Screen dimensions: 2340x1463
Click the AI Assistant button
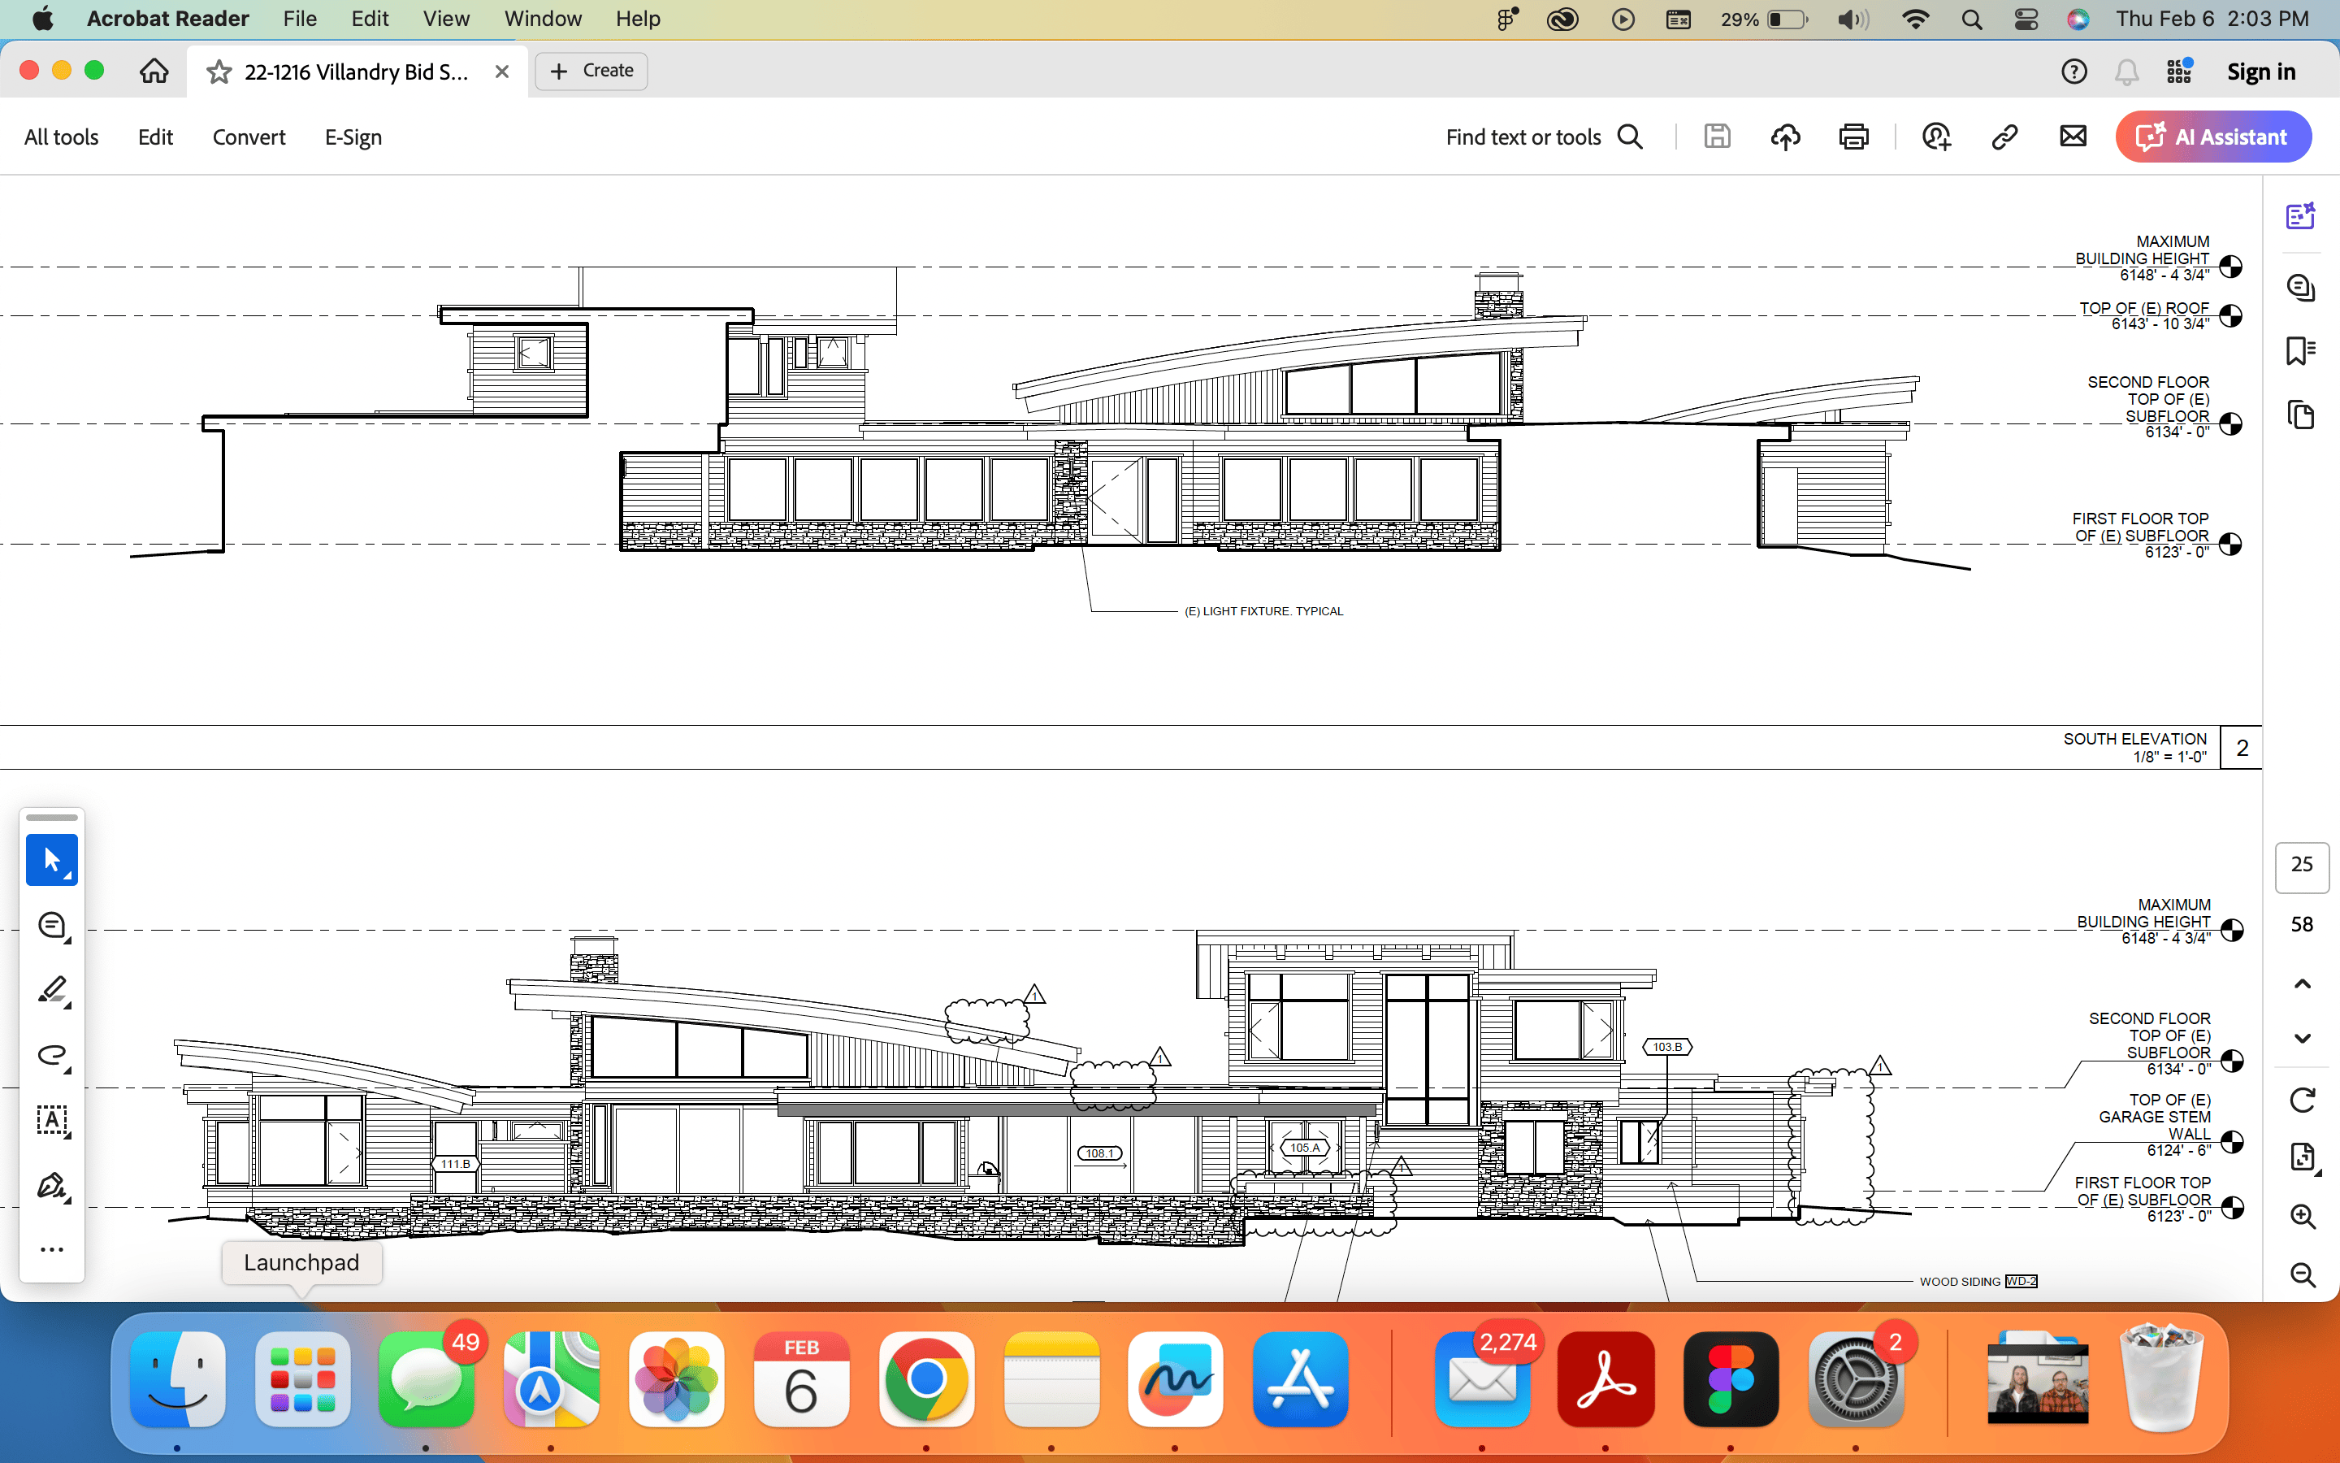pos(2212,137)
